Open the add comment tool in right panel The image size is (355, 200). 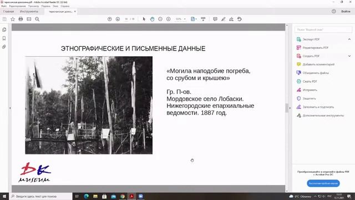tap(318, 64)
